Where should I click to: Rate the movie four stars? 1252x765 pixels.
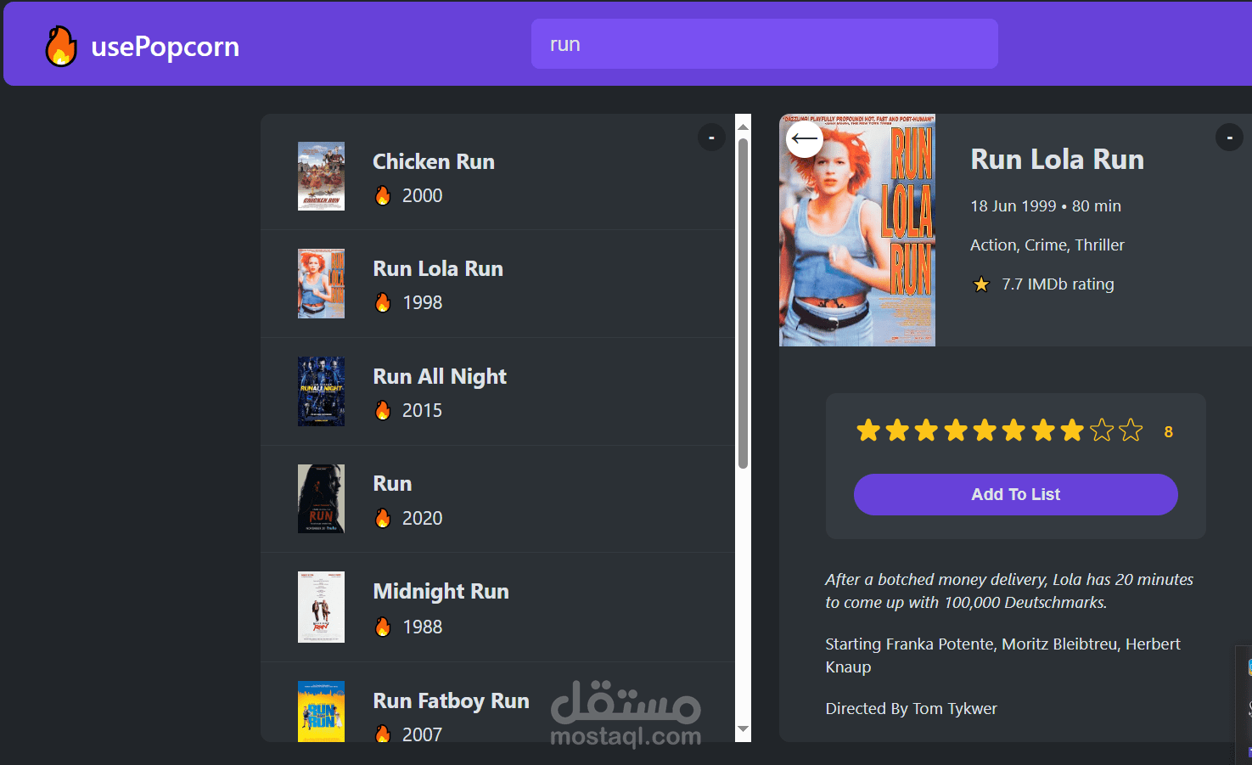pyautogui.click(x=956, y=430)
